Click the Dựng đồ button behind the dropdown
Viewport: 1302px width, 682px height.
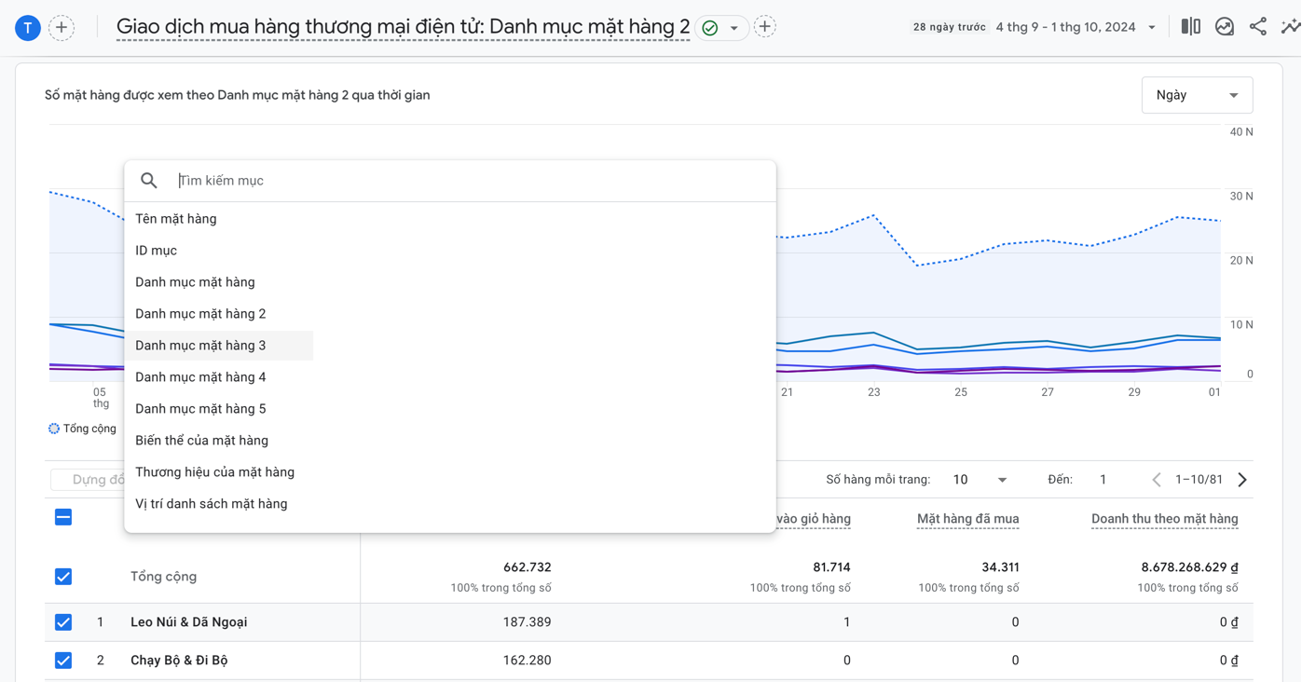click(x=89, y=480)
